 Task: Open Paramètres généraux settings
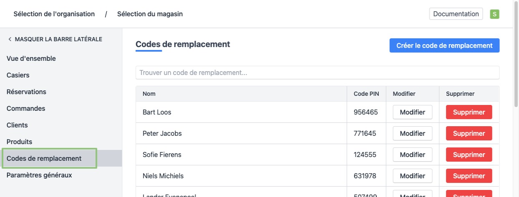40,175
